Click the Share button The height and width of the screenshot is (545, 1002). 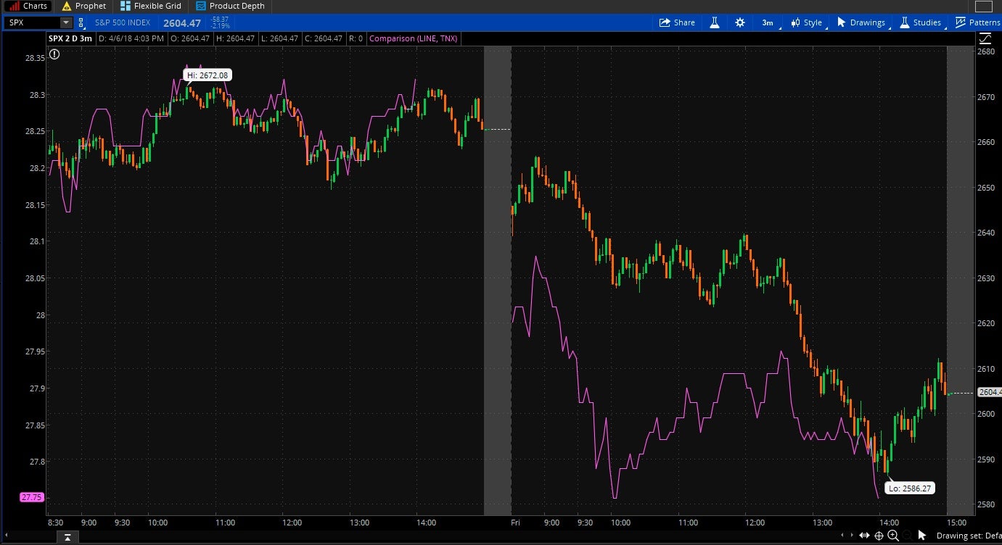(676, 22)
